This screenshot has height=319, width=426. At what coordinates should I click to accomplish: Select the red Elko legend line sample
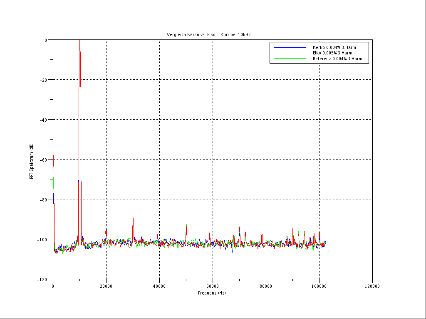290,53
